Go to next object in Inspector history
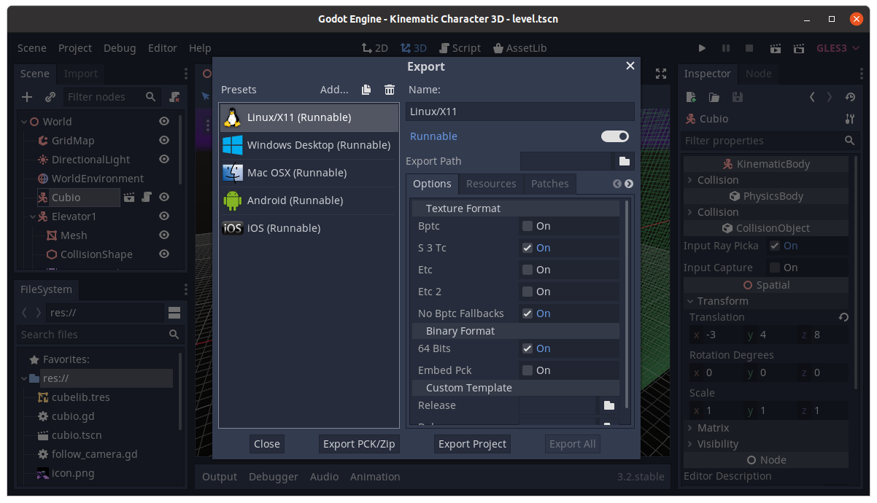Image resolution: width=877 pixels, height=503 pixels. (830, 97)
